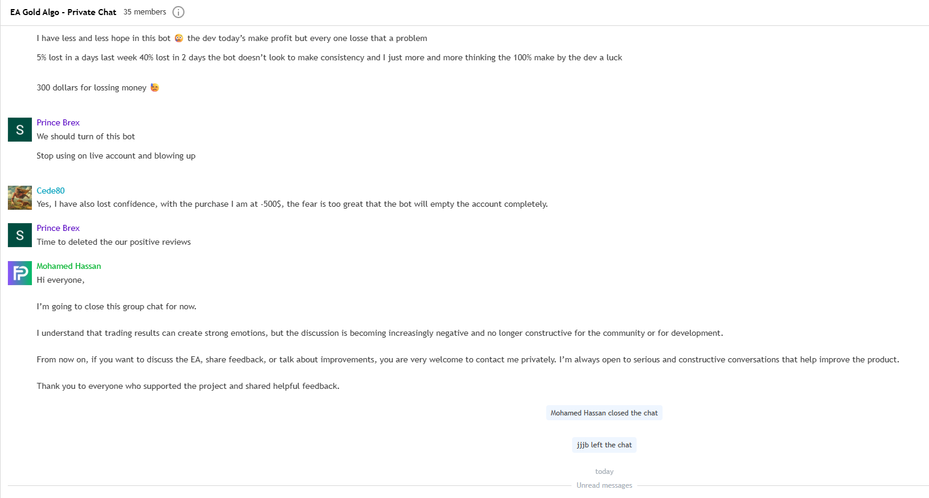
Task: Click the "Unread messages" divider
Action: [x=604, y=485]
